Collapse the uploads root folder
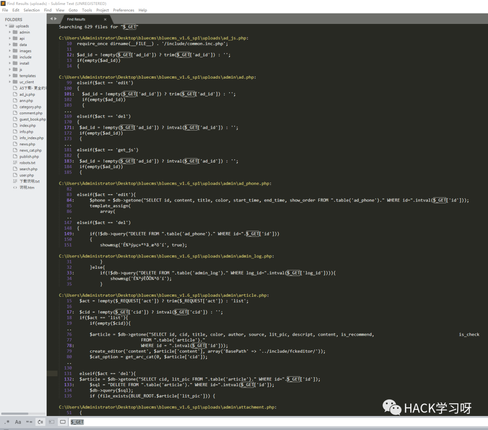 coord(6,26)
